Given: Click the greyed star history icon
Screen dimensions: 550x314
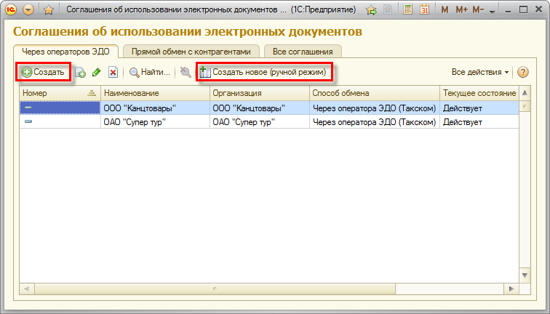Looking at the screenshot, I should pyautogui.click(x=388, y=10).
